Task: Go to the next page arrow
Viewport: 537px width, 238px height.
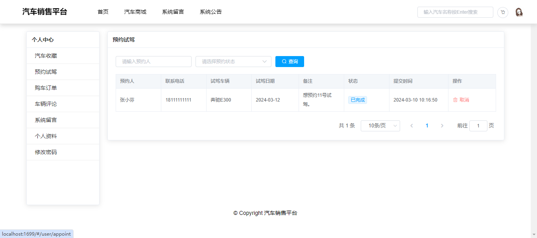Action: click(442, 126)
